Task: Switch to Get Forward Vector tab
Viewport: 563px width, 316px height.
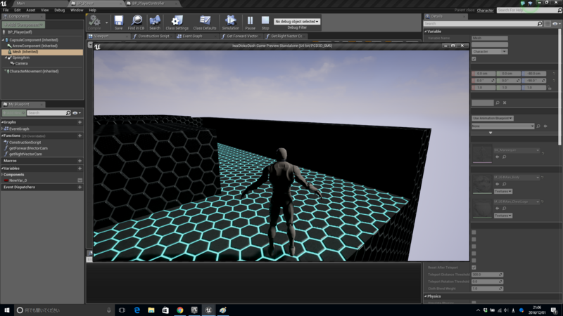Action: (241, 37)
